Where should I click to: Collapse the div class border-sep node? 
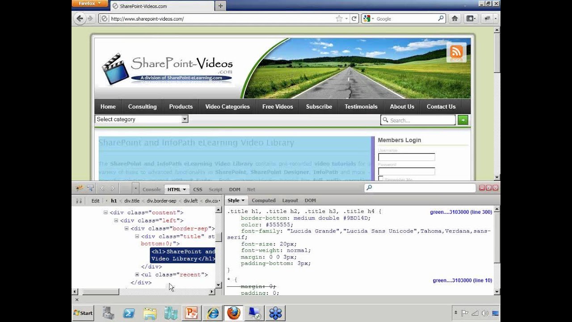point(126,229)
